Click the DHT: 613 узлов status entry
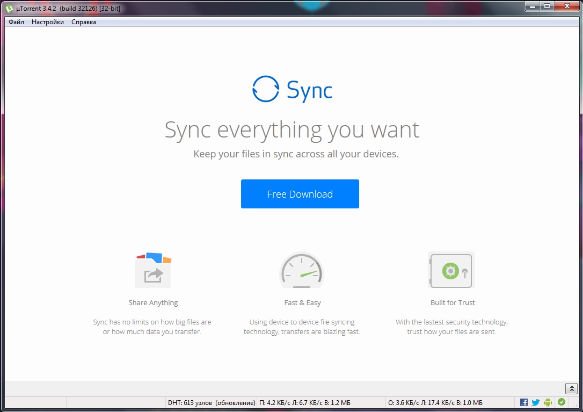The image size is (583, 412). click(x=211, y=403)
